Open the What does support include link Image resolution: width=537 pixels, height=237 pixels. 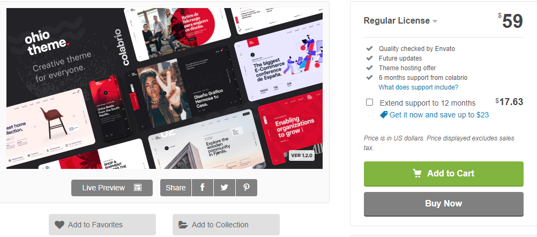(419, 87)
